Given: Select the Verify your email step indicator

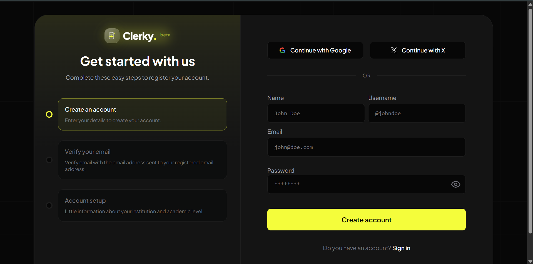Looking at the screenshot, I should pyautogui.click(x=49, y=160).
